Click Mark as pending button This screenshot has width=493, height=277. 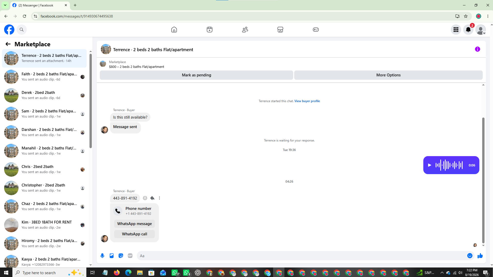click(196, 75)
